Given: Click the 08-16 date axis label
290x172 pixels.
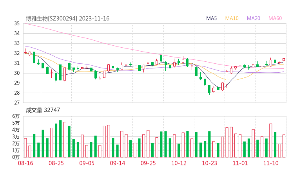Looking at the screenshot, I should (25, 163).
